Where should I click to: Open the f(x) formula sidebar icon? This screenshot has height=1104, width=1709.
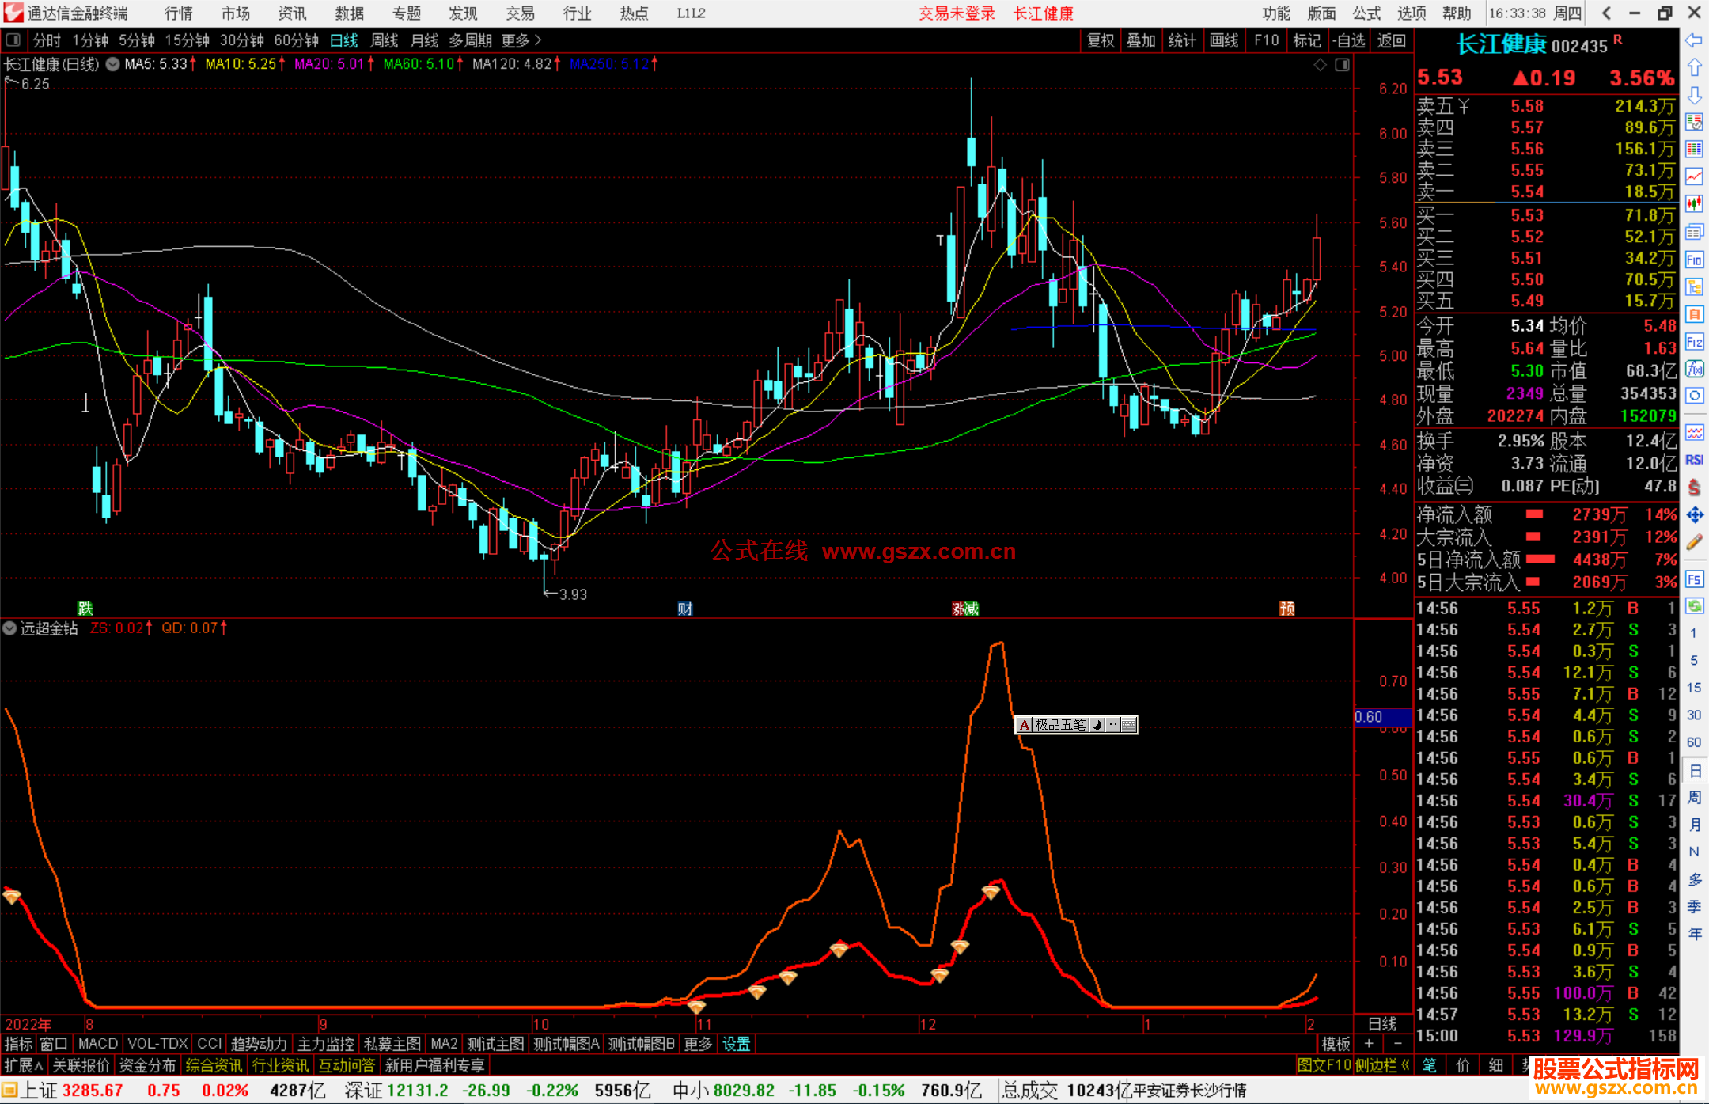(1694, 369)
